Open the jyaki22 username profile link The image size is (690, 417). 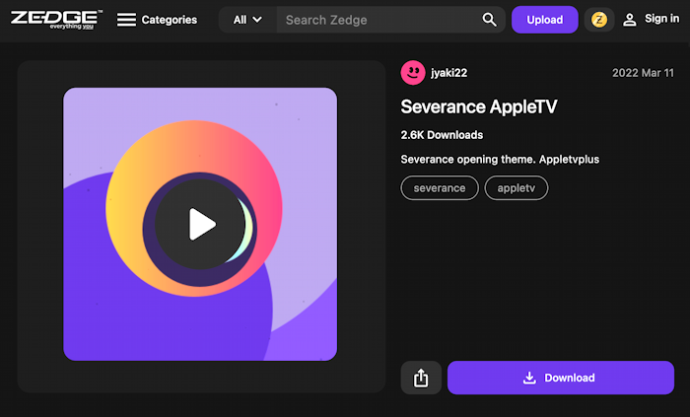pos(448,73)
